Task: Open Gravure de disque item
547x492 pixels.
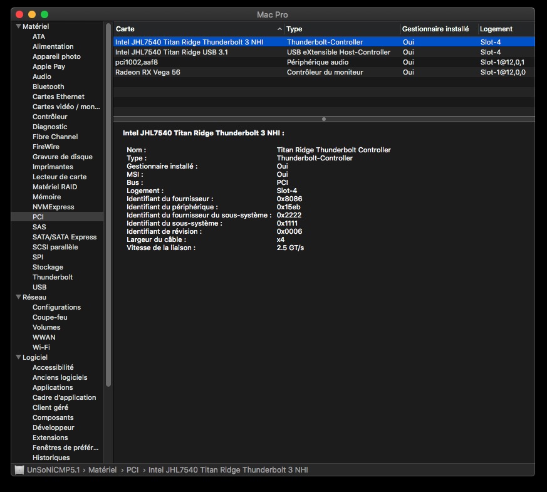Action: coord(63,157)
